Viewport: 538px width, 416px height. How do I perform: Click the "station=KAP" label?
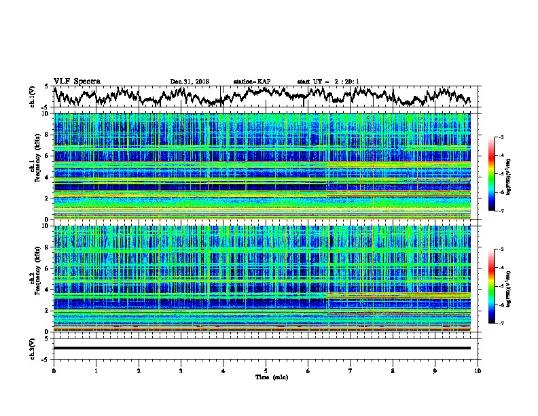coord(252,82)
